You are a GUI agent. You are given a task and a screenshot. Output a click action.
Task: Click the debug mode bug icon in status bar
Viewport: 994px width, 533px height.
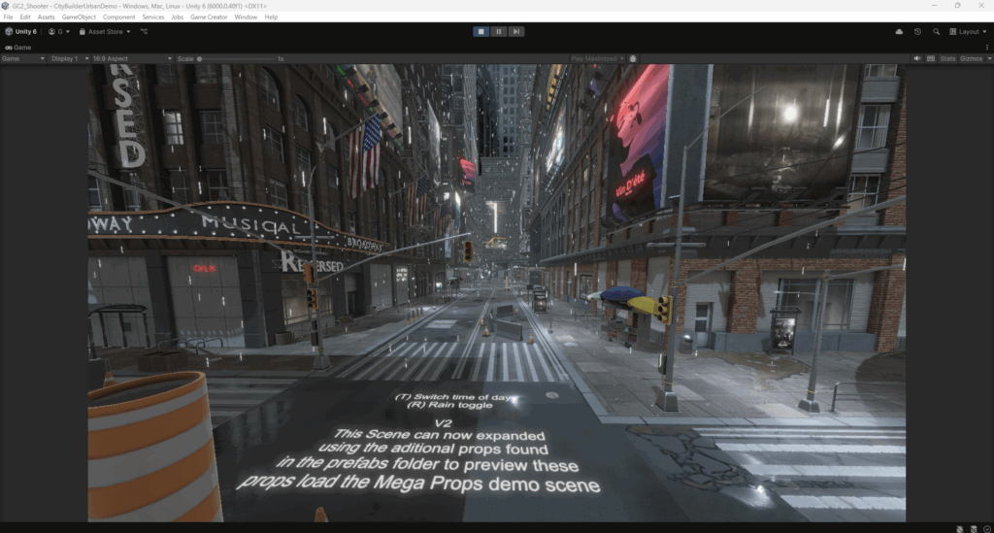tap(960, 528)
